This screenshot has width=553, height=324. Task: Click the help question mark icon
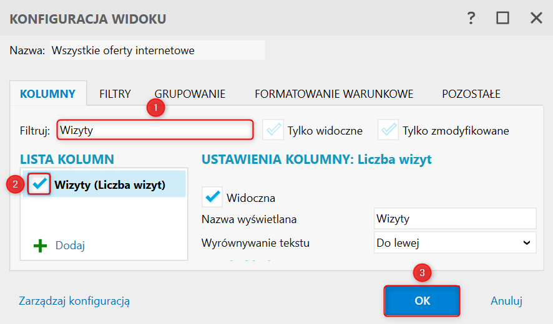[x=471, y=18]
